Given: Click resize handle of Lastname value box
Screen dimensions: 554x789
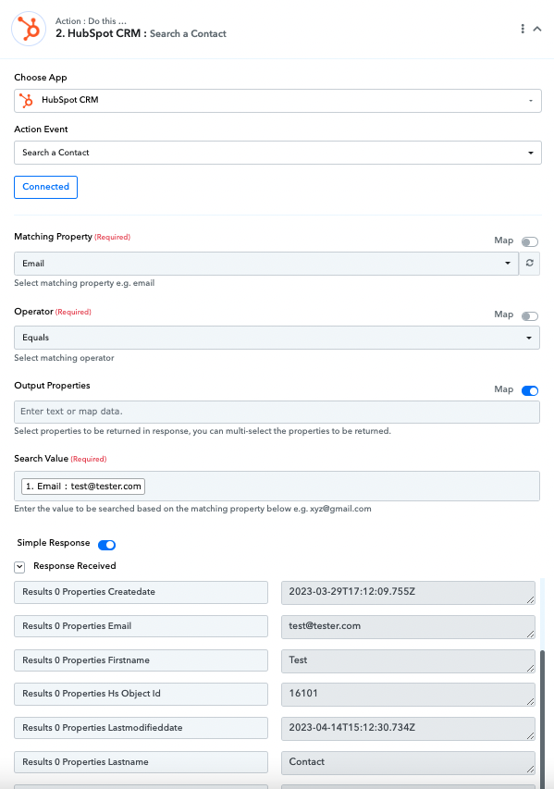Looking at the screenshot, I should [x=530, y=770].
